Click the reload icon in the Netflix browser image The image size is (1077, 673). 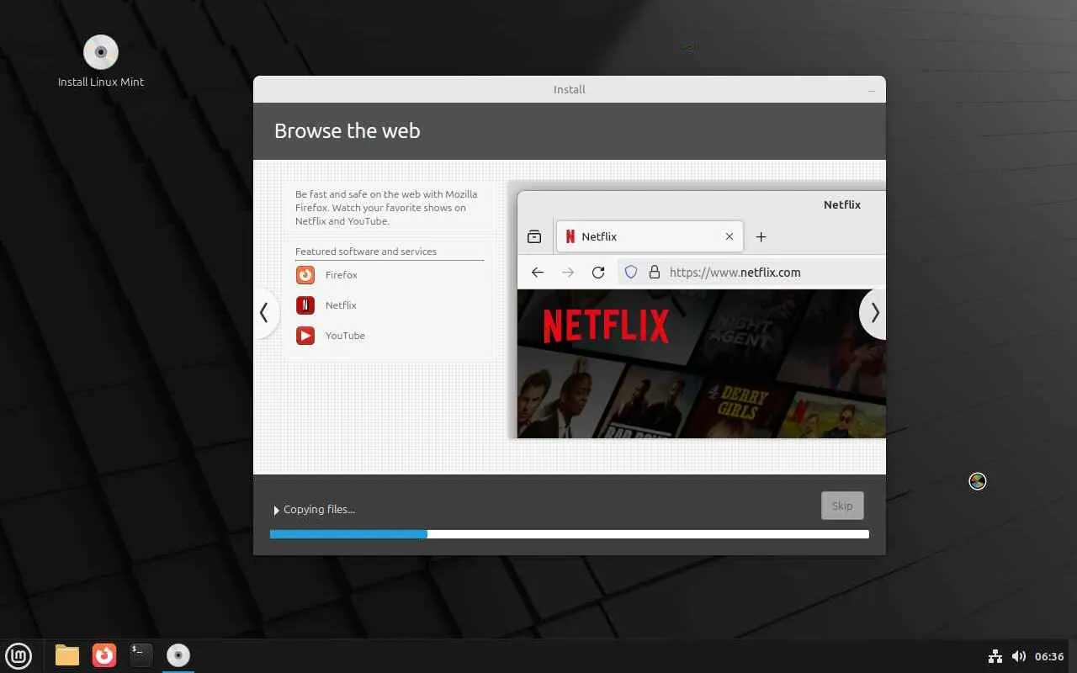598,273
